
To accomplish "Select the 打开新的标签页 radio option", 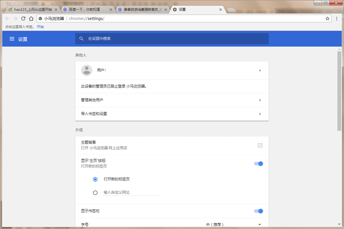I will (x=95, y=179).
